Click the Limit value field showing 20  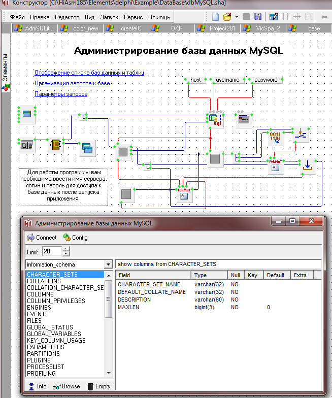(52, 251)
